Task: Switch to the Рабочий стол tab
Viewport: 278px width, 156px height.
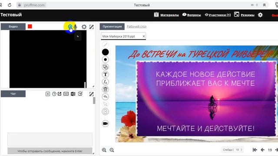Action: point(136,26)
